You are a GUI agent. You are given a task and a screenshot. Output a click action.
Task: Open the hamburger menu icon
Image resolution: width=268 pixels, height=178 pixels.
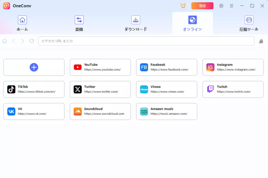[x=231, y=6]
